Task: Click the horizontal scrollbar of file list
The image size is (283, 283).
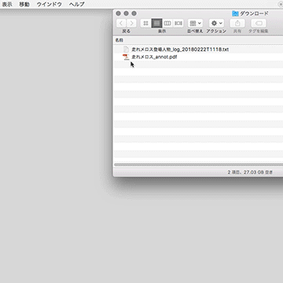Action: pos(199,165)
